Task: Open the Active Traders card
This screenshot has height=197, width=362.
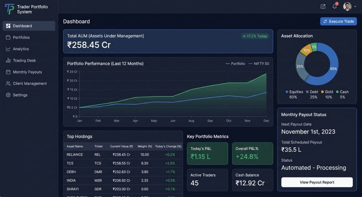Action: (x=207, y=180)
